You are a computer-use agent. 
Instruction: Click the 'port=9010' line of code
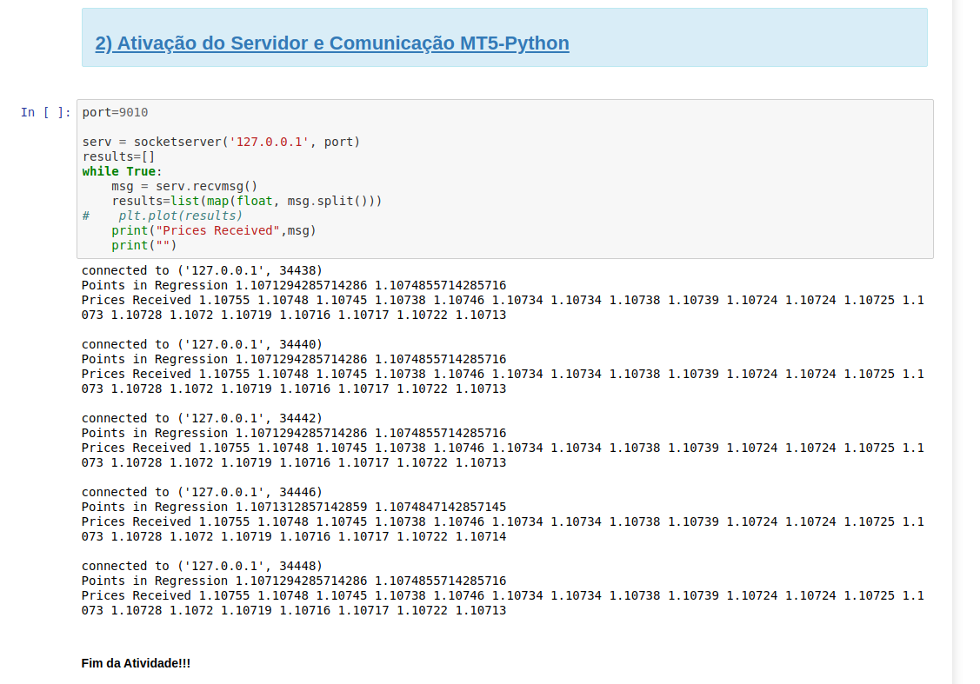pyautogui.click(x=115, y=112)
